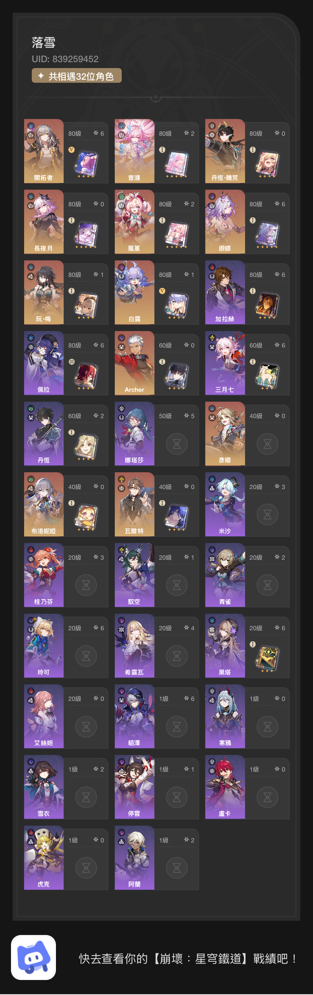This screenshot has height=995, width=313.
Task: Click 三月七's light cone icon
Action: (268, 376)
